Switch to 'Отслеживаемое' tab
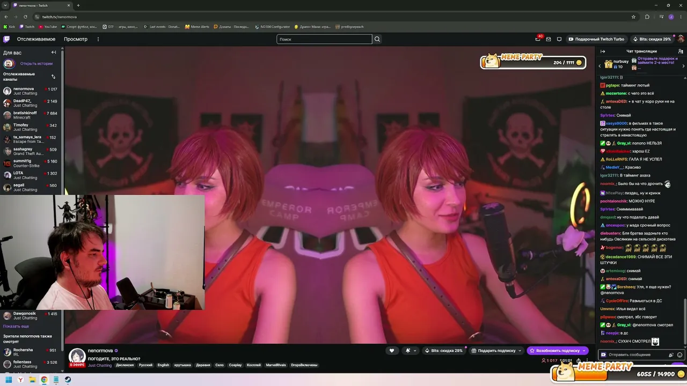687x386 pixels. tap(36, 39)
